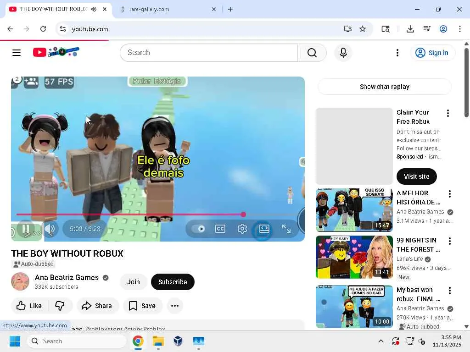Viewport: 470px width, 352px height.
Task: Open the Lana's Life channel link
Action: click(409, 259)
